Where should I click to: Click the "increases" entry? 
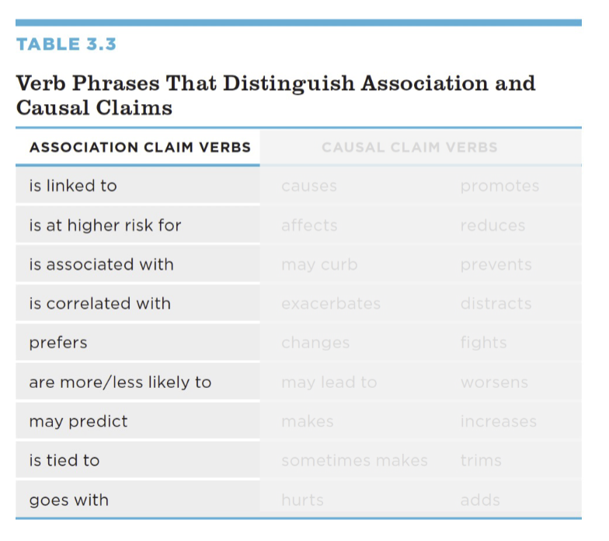[x=498, y=421]
